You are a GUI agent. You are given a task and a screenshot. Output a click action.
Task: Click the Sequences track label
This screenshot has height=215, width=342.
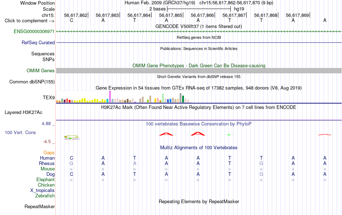coord(43,54)
